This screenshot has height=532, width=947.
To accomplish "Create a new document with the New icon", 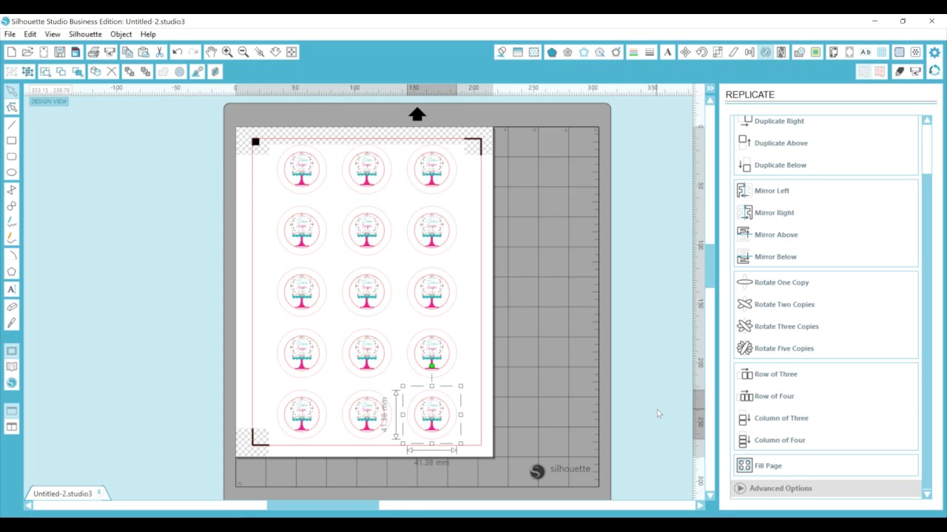I will coord(11,52).
